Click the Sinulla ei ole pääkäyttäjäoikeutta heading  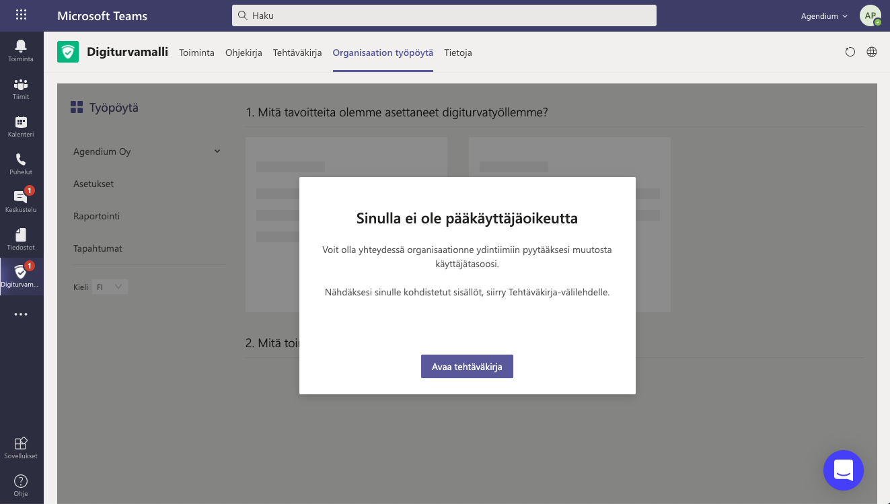[467, 218]
